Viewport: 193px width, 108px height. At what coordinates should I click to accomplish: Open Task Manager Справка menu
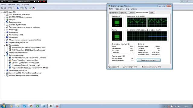(134, 9)
